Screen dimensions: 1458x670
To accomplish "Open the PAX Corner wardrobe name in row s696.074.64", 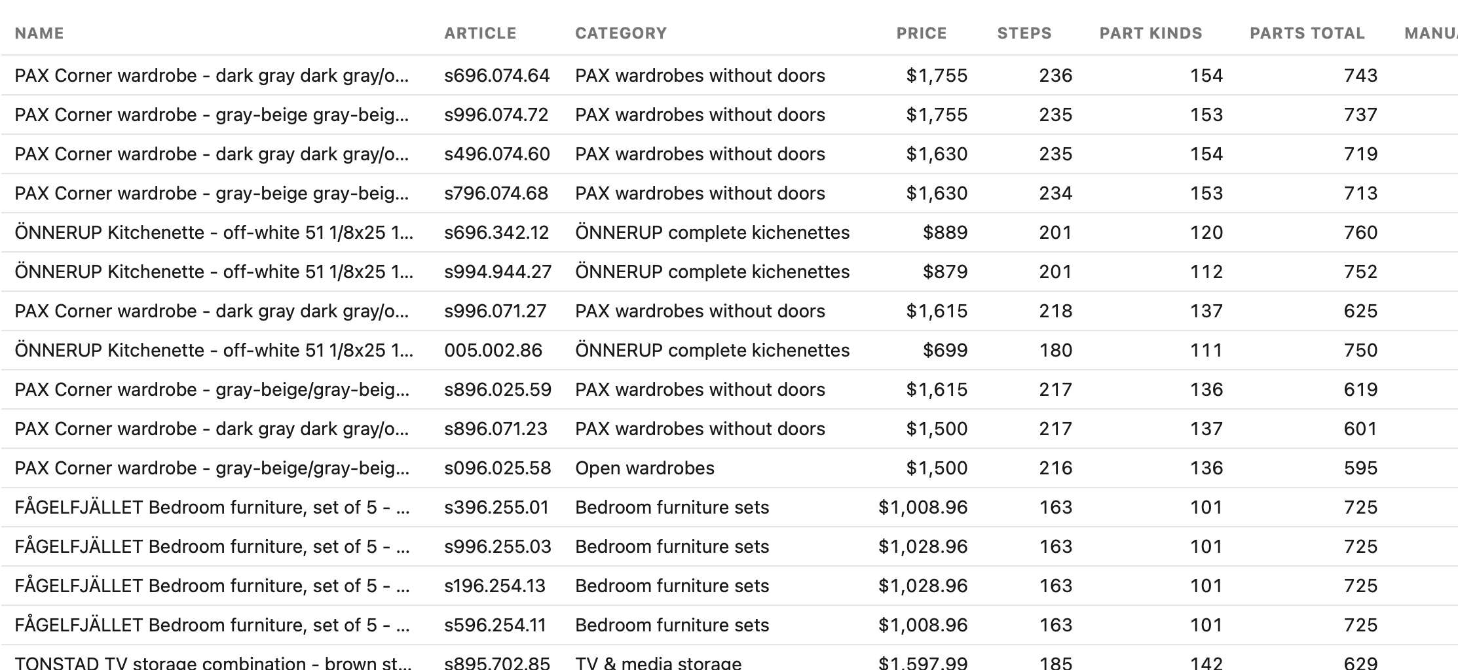I will click(x=212, y=76).
